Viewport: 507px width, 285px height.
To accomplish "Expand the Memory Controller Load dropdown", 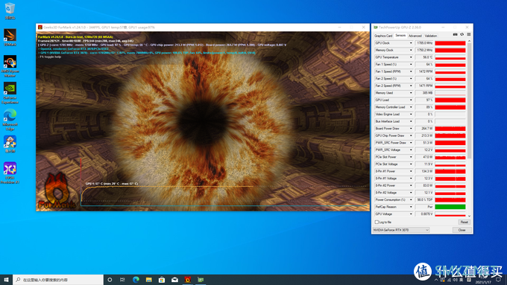I will (x=411, y=107).
